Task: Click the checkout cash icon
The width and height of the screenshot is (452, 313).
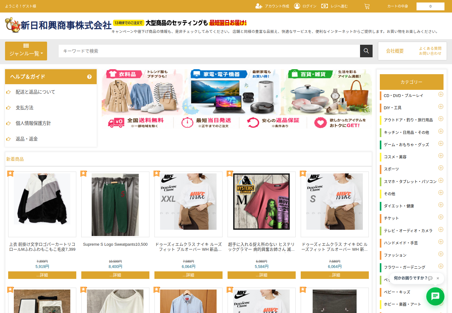Action: (325, 6)
